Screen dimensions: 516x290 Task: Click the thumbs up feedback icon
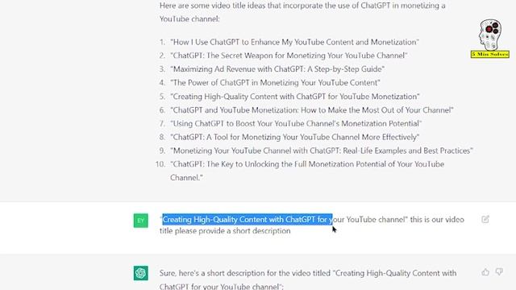click(x=485, y=272)
